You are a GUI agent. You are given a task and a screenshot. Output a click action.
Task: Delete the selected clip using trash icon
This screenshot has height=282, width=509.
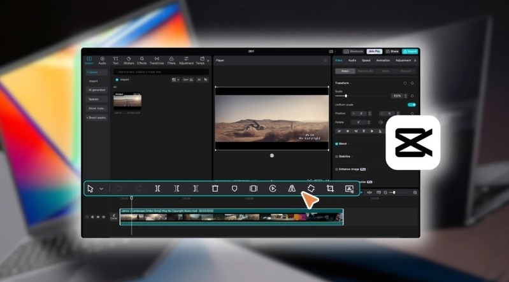tap(215, 188)
